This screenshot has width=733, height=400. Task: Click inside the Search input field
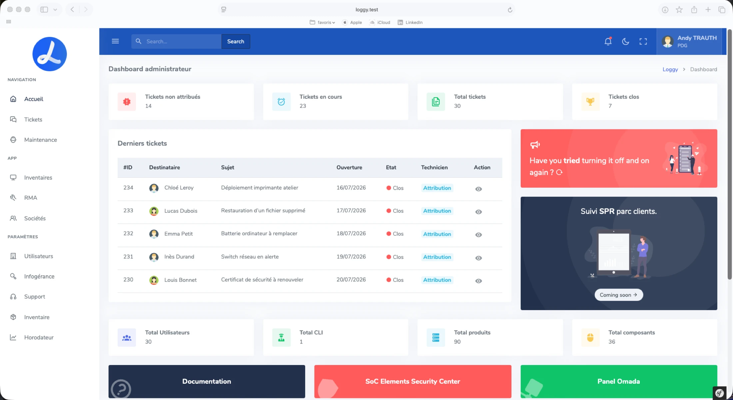(x=177, y=41)
